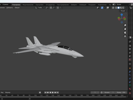Open the Output properties tab

(x=130, y=49)
